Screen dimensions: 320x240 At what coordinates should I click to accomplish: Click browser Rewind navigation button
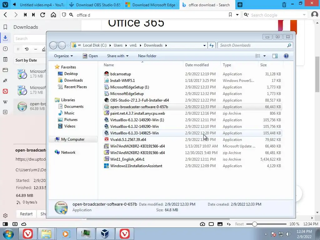pos(25,15)
